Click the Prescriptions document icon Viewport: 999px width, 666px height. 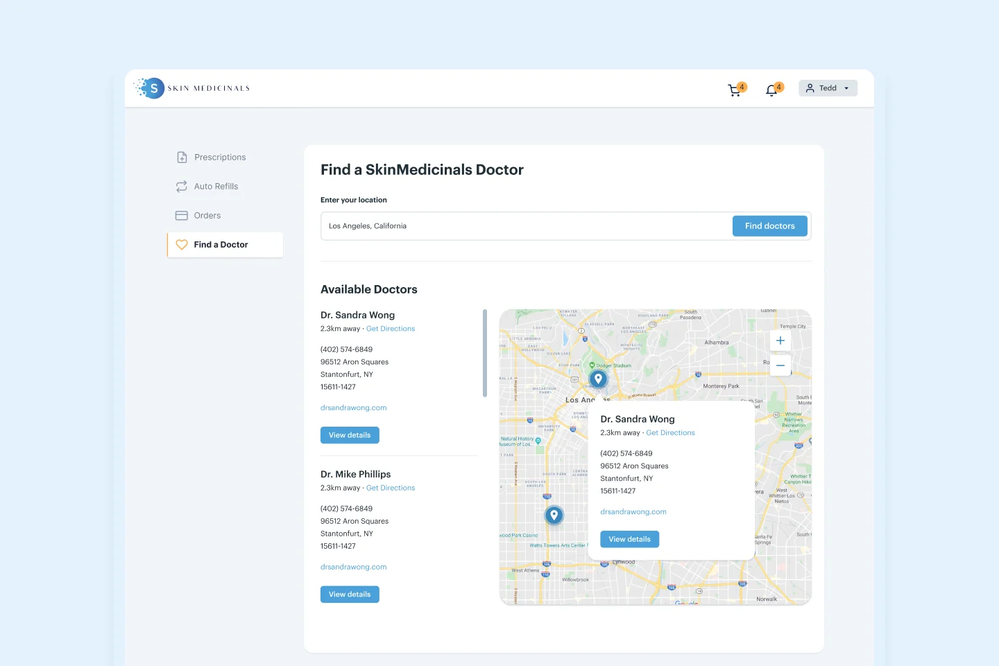(182, 157)
